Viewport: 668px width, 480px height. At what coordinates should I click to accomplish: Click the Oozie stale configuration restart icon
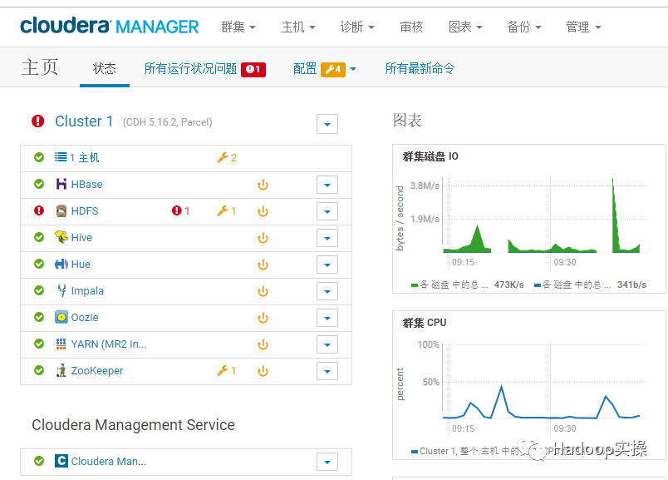pos(263,318)
